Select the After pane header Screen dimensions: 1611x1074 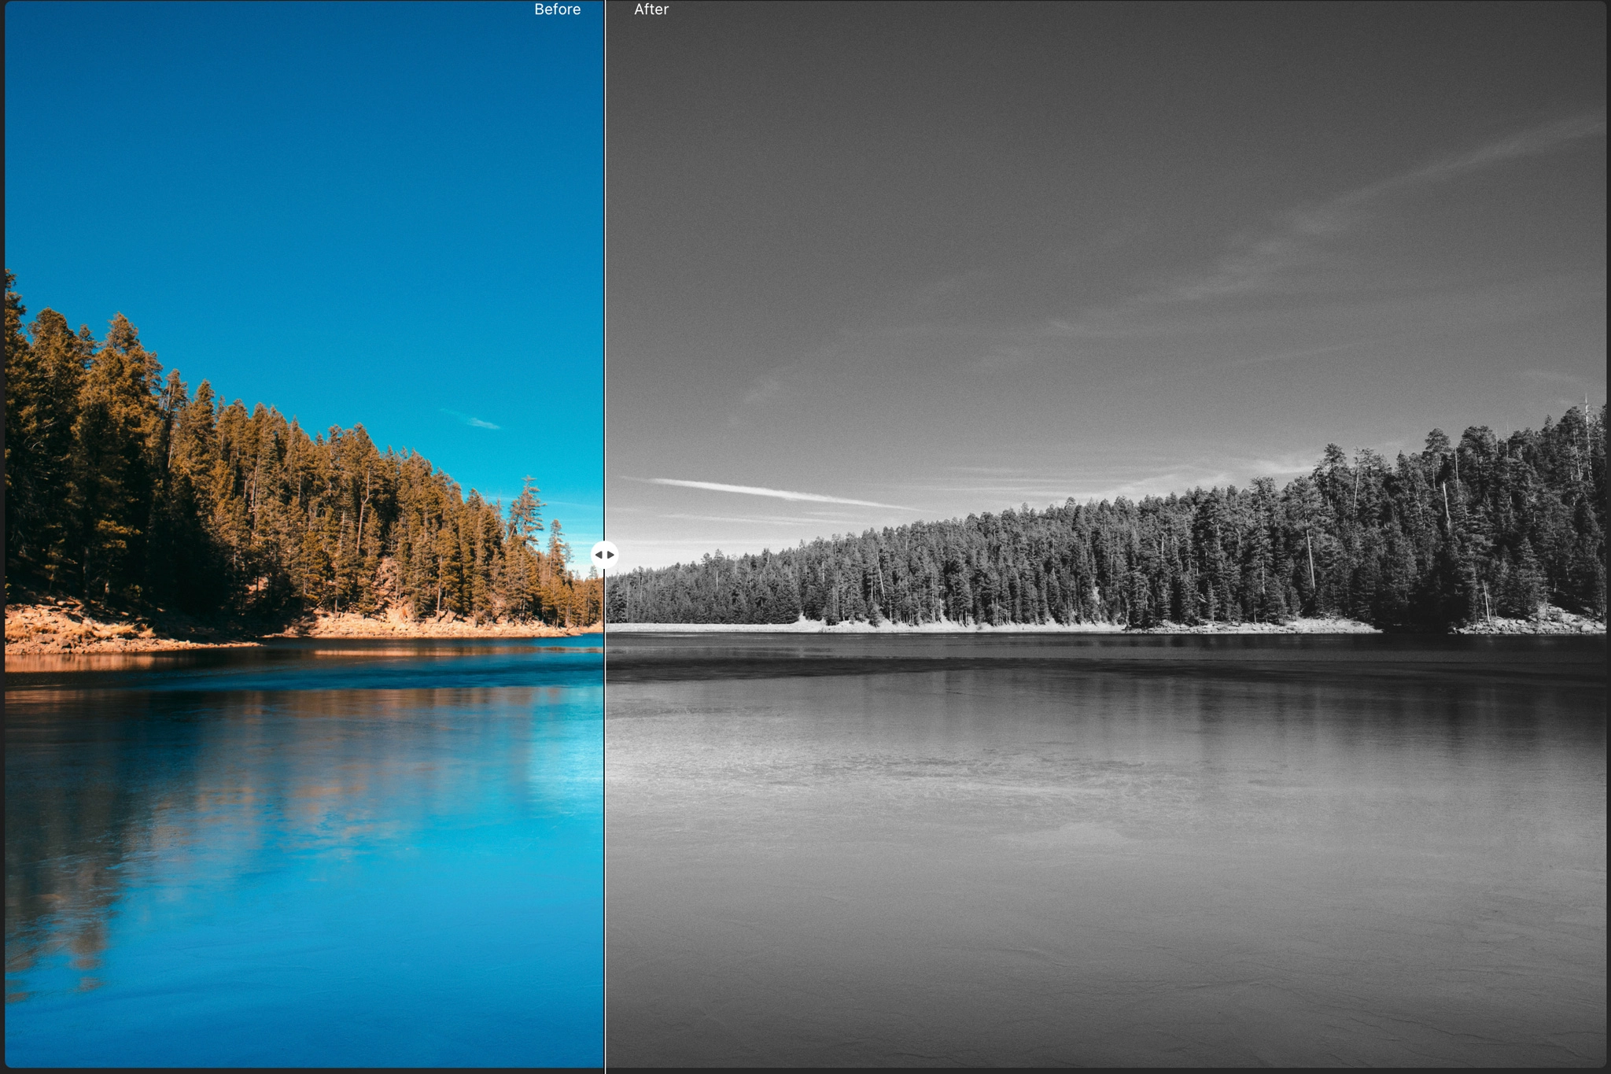tap(651, 10)
